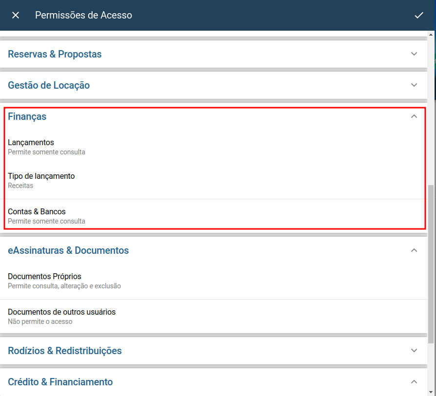Click the vertical scrollbar thumb

click(x=431, y=264)
